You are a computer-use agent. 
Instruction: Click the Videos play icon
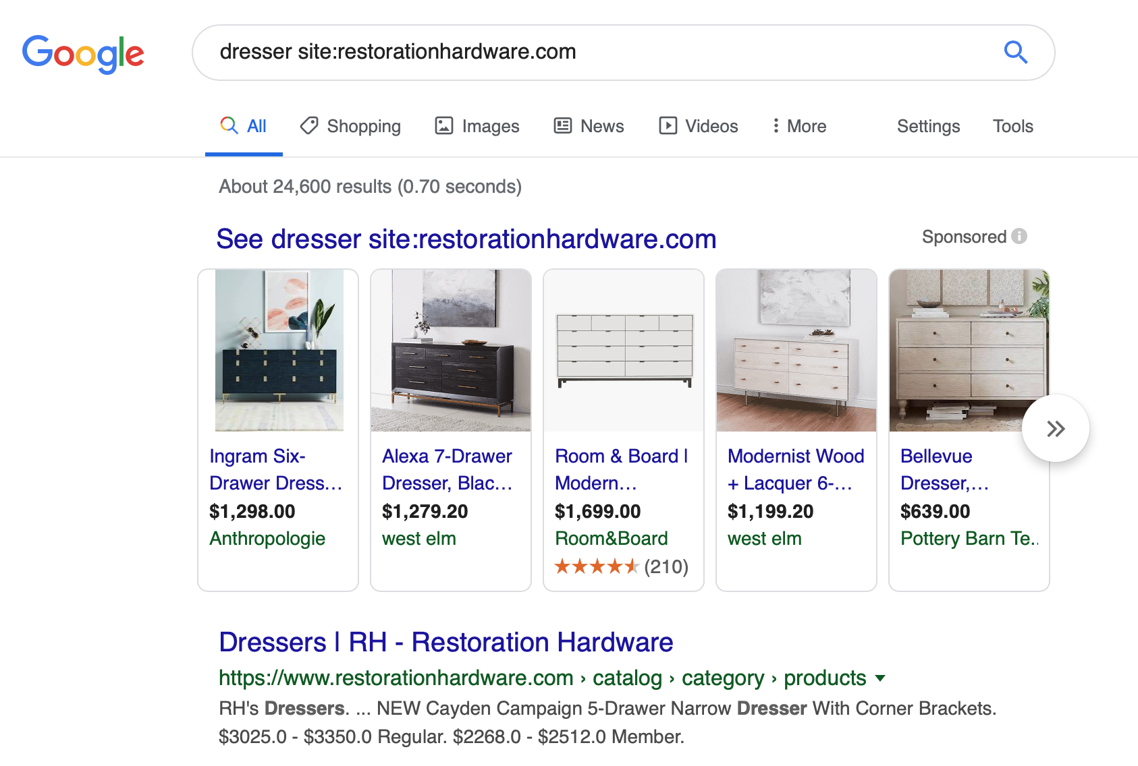tap(668, 126)
